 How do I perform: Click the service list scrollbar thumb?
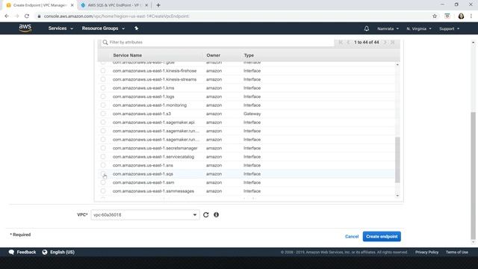[397, 160]
